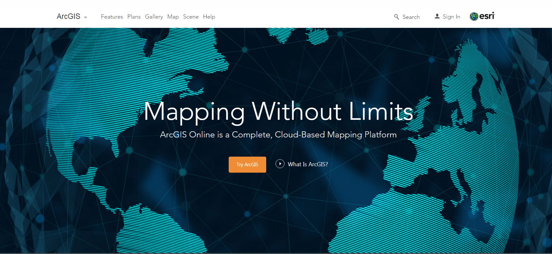Click the Search text link
Screen dimensions: 552x254
click(x=411, y=17)
